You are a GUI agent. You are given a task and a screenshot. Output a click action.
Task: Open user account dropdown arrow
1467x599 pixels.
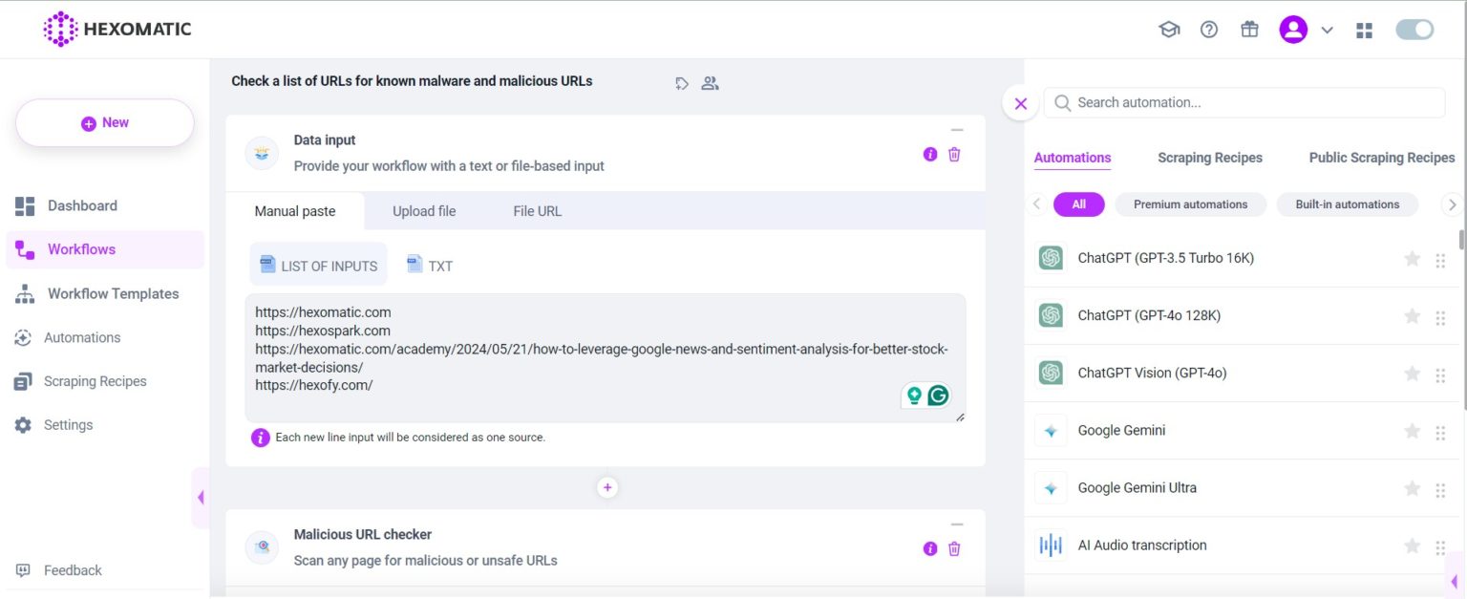coord(1327,30)
